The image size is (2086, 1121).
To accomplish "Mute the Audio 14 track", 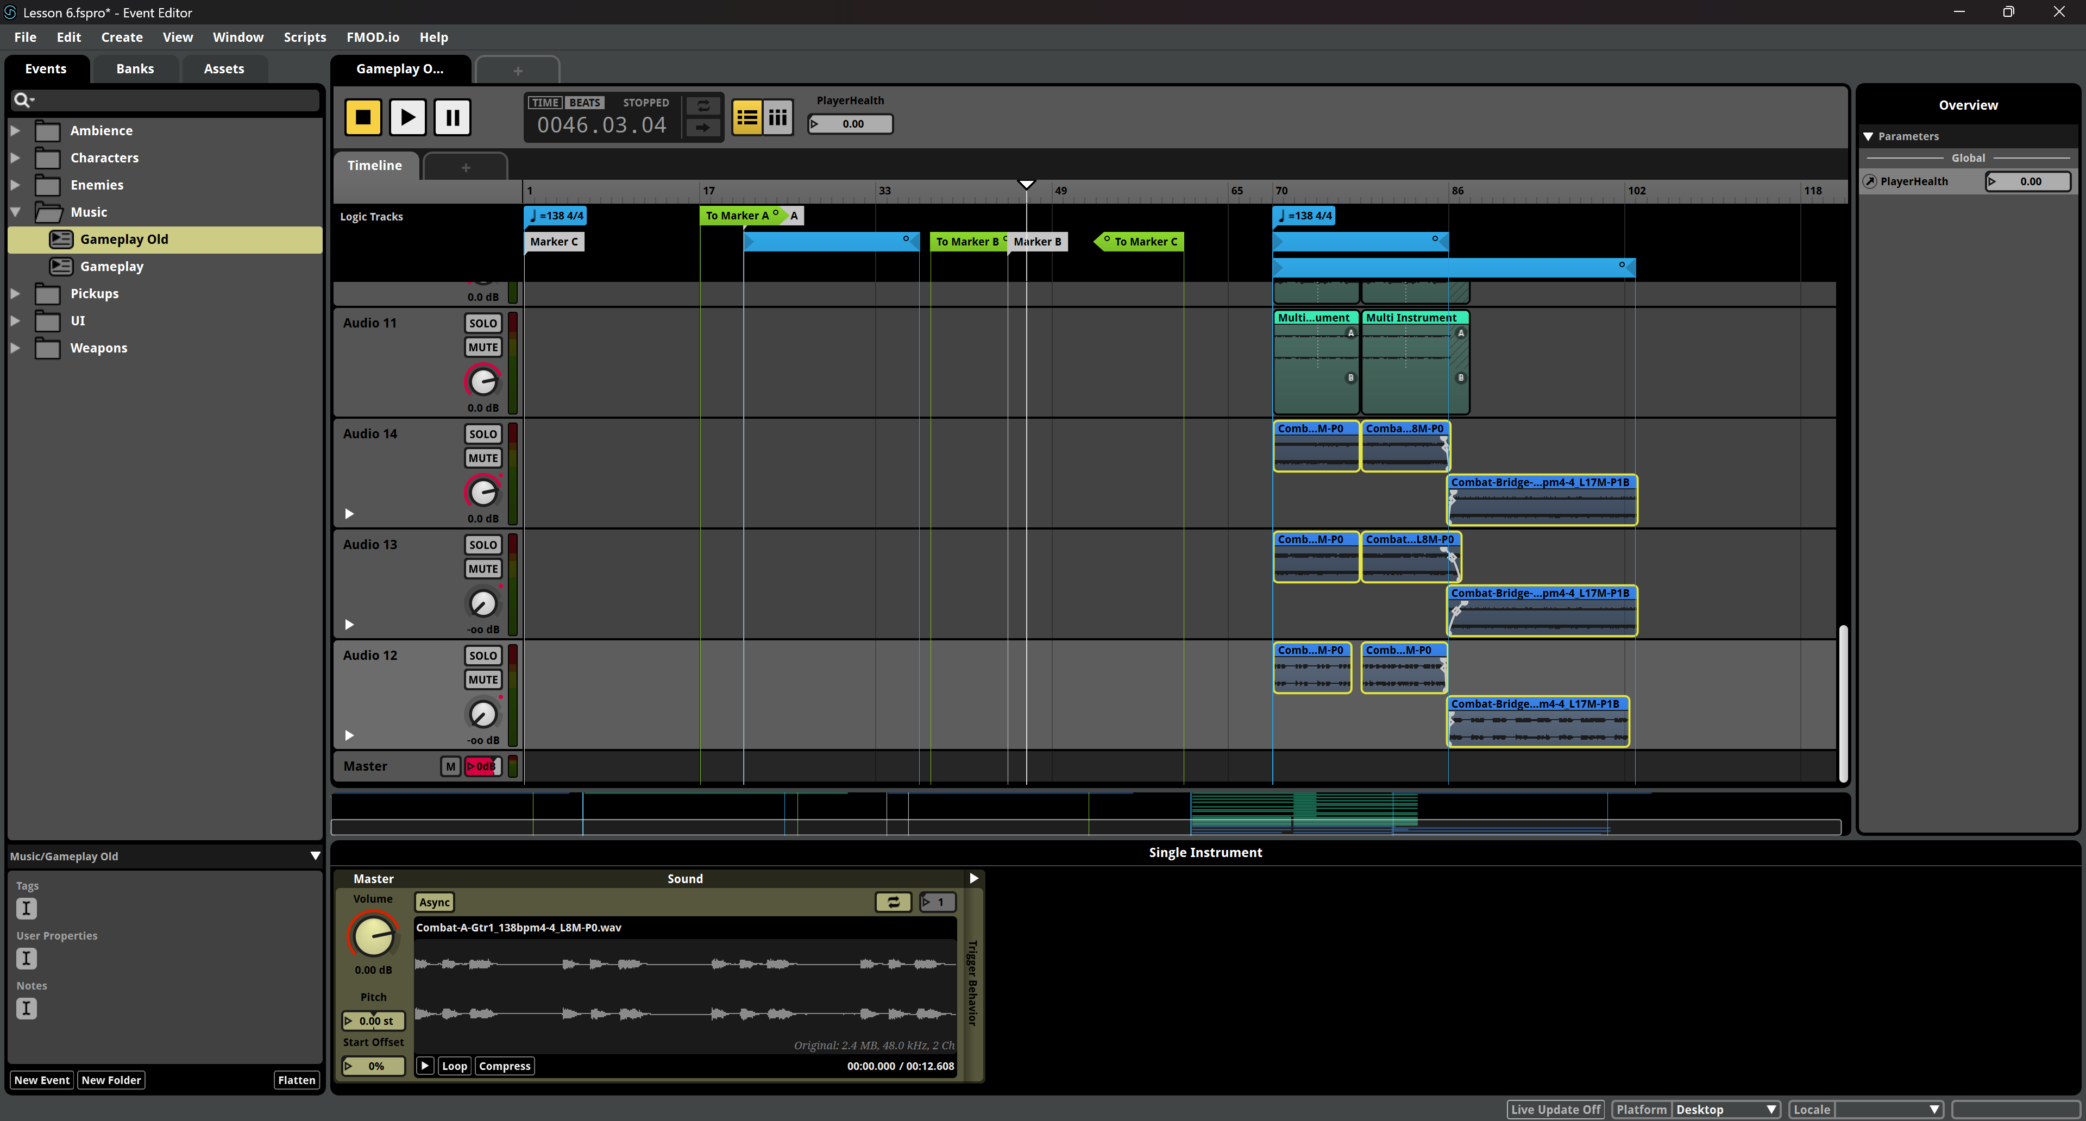I will [482, 458].
